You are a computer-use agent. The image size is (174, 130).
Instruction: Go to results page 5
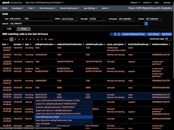26,39
